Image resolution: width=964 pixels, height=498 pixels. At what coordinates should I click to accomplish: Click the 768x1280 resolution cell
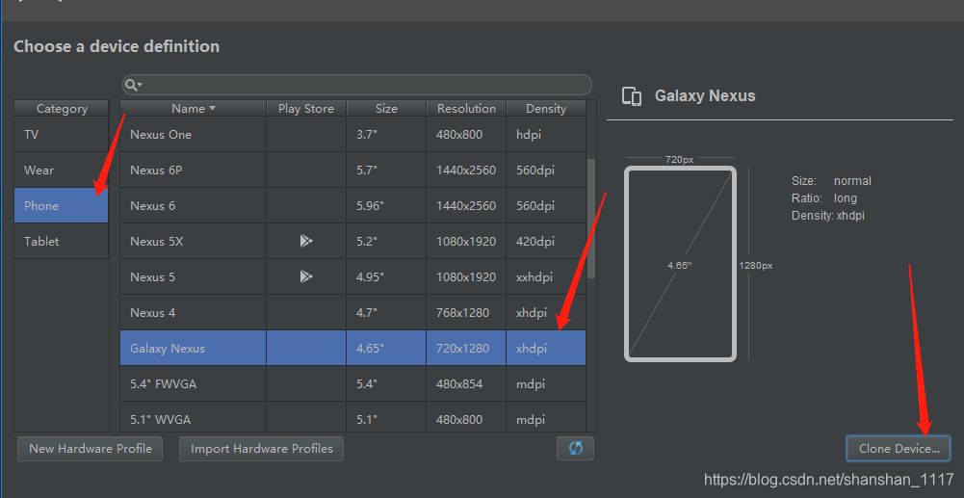tap(466, 312)
